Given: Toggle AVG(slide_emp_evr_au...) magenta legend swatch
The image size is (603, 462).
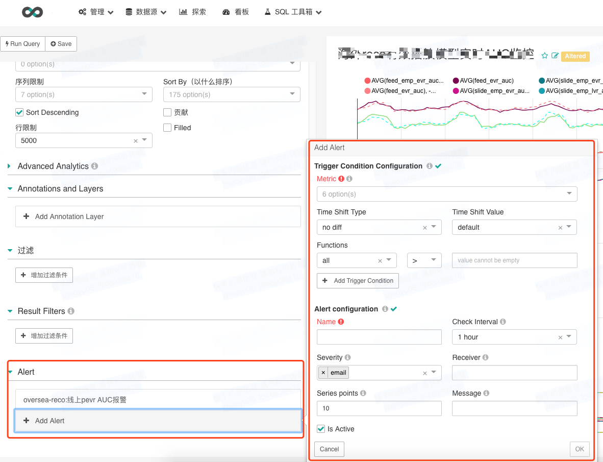Looking at the screenshot, I should click(456, 91).
